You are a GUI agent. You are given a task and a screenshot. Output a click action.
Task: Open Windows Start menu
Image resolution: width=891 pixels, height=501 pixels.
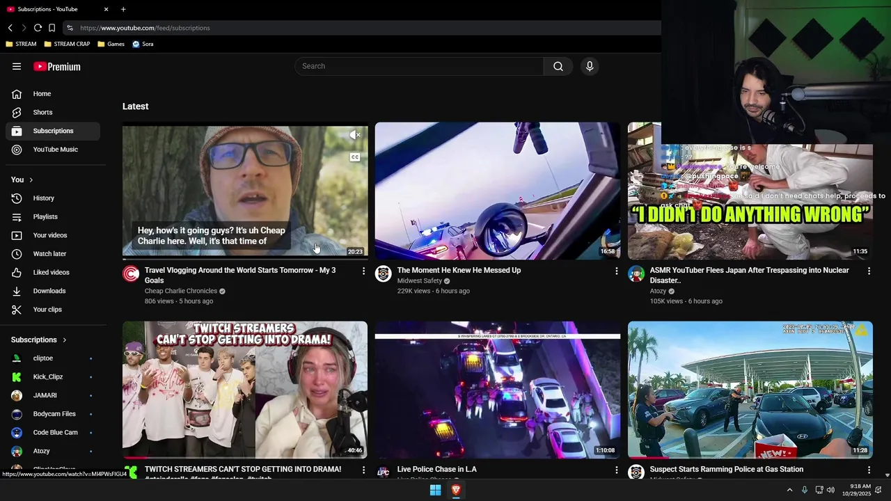click(435, 491)
